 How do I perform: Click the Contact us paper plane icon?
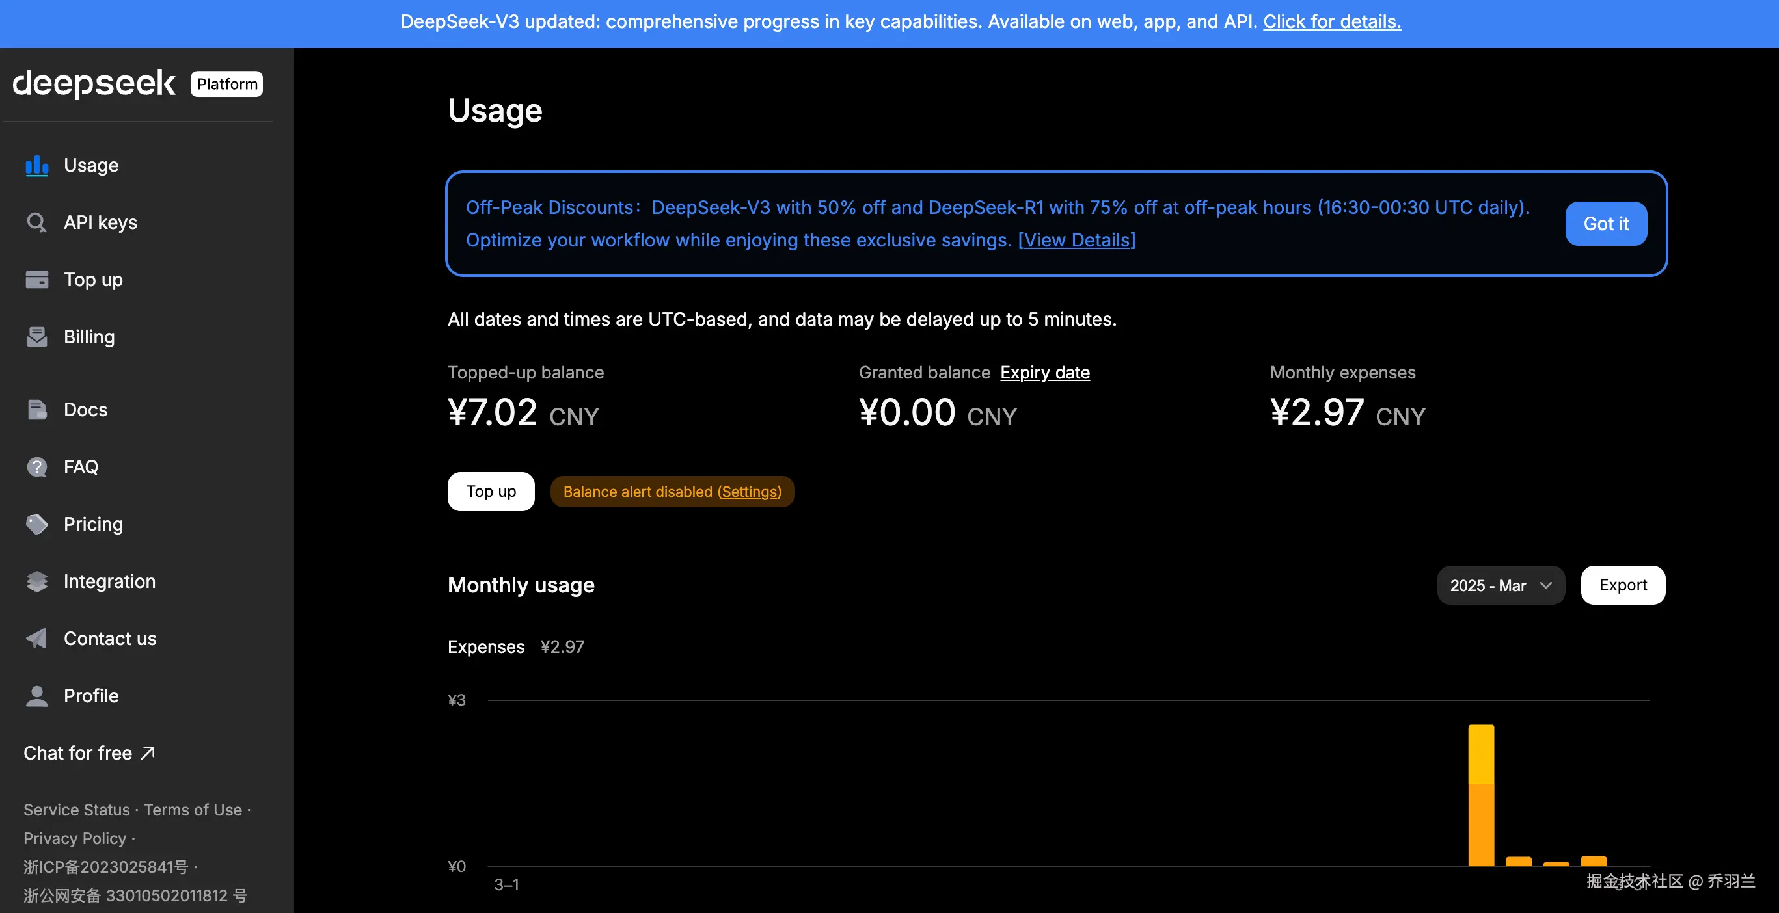coord(36,639)
